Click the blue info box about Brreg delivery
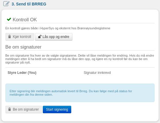 click(80, 93)
